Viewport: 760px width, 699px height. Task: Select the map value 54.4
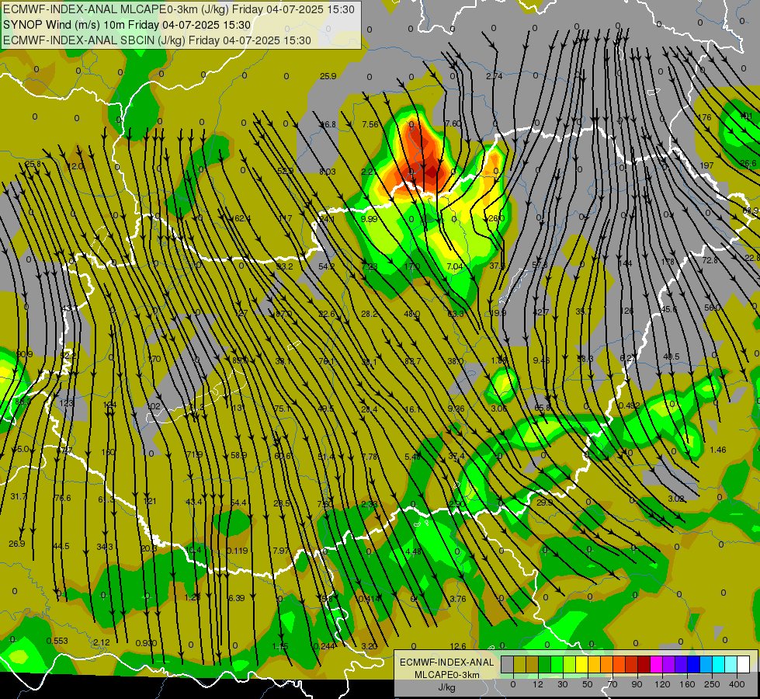[238, 503]
